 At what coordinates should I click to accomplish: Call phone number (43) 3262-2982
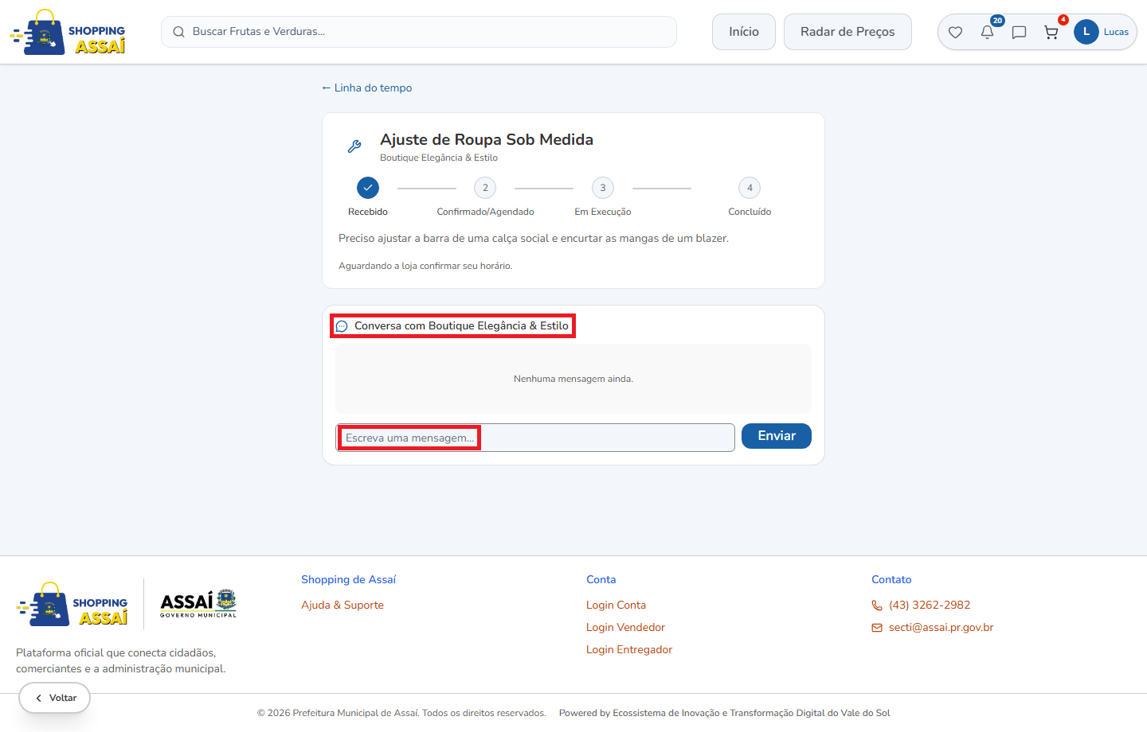(x=930, y=605)
